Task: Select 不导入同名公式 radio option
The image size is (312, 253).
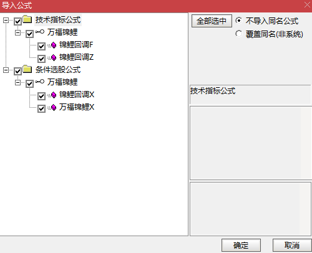Action: pyautogui.click(x=239, y=21)
